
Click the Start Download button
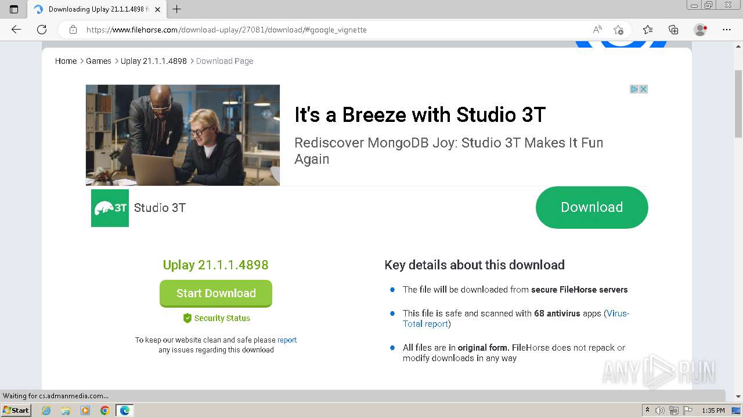tap(216, 293)
